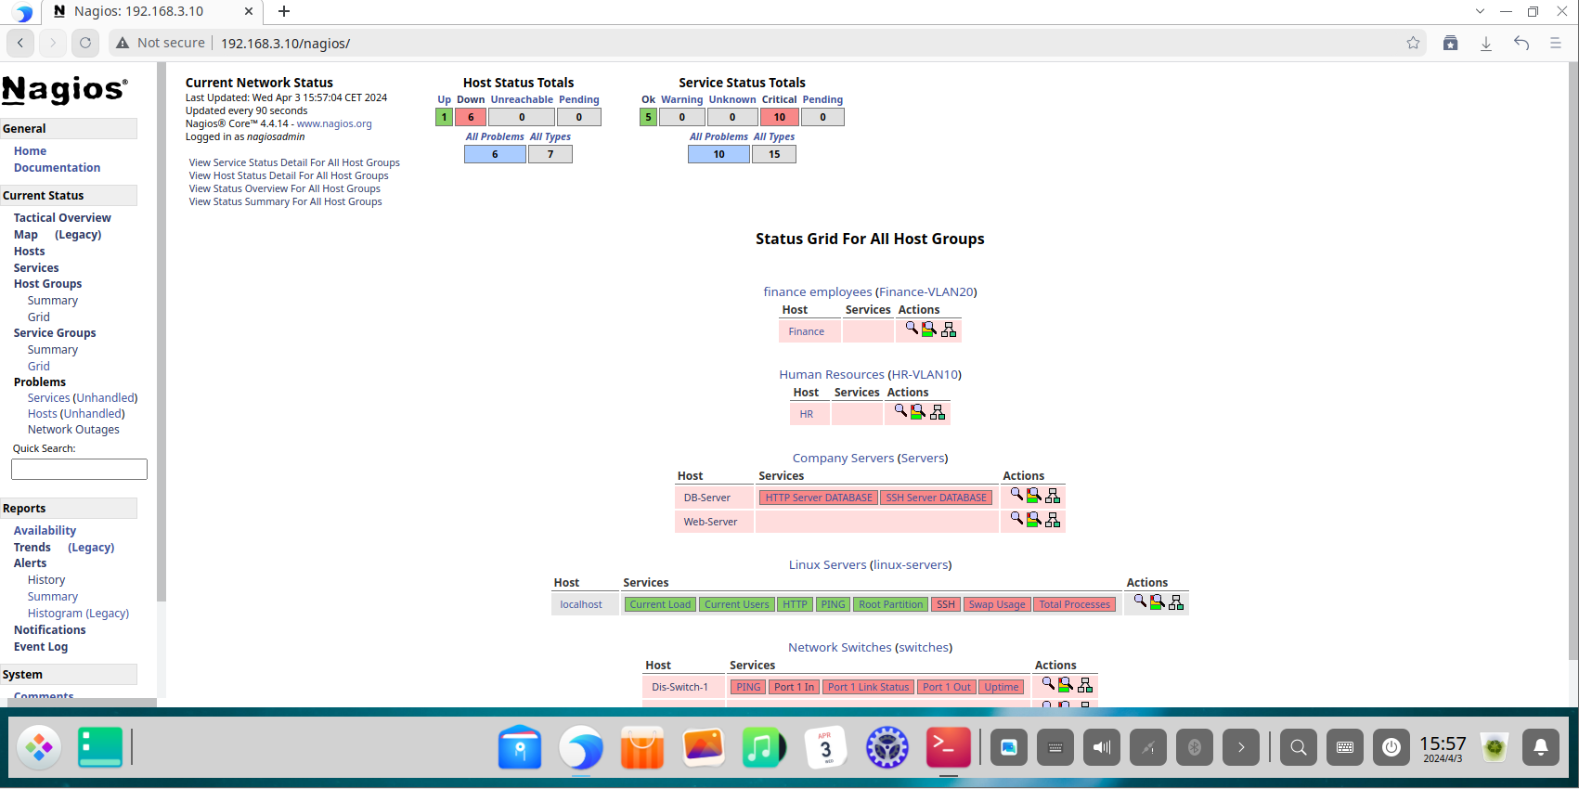Open Grid under Host Groups
This screenshot has width=1579, height=789.
[x=39, y=317]
